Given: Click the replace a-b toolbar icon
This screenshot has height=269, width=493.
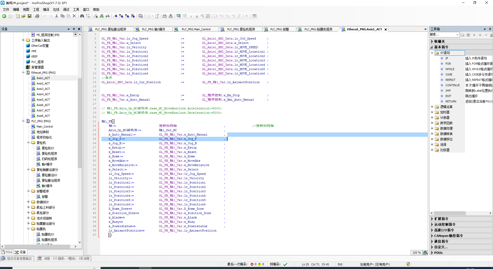Looking at the screenshot, I should click(108, 16).
